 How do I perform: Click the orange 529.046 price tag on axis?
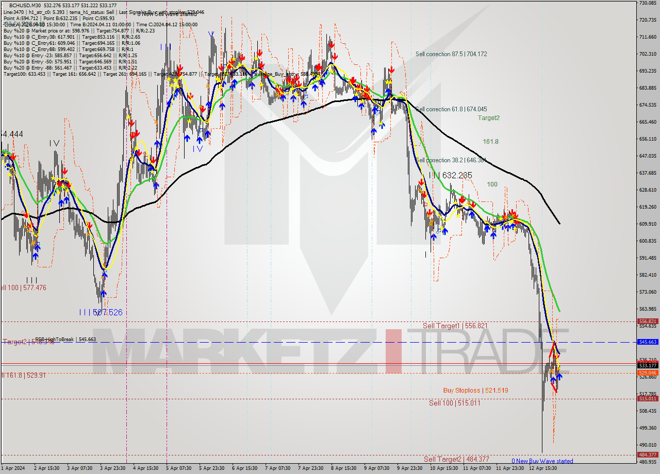(x=648, y=373)
